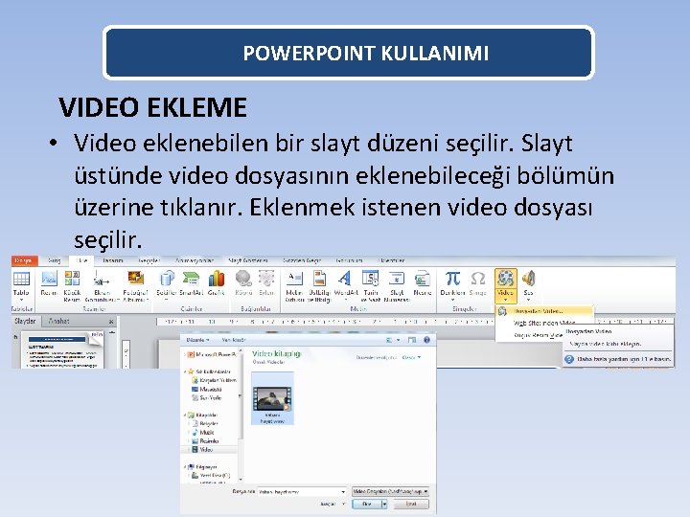The image size is (690, 517).
Task: Toggle the preview pane icon in file dialog
Action: click(412, 340)
